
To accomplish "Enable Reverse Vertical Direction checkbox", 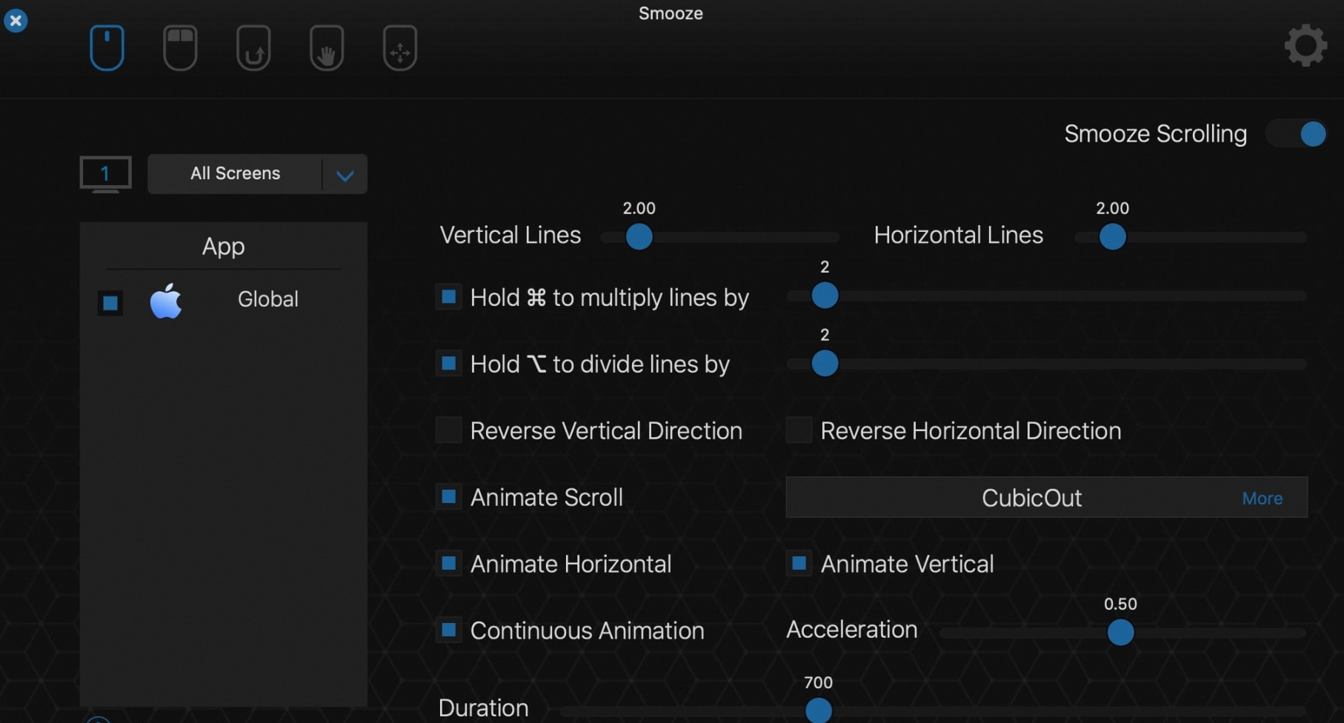I will coord(448,430).
